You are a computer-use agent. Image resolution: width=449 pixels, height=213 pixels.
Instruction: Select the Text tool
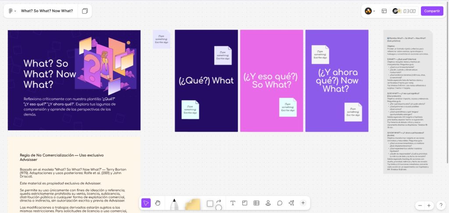click(233, 203)
